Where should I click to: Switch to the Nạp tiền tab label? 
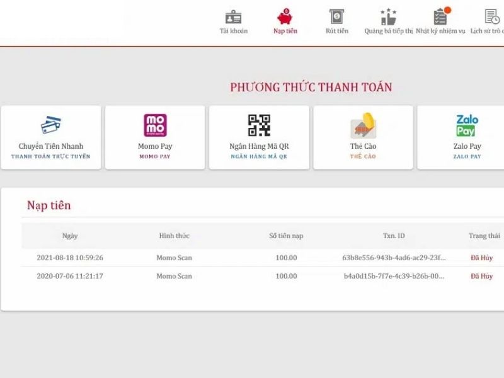tap(285, 31)
